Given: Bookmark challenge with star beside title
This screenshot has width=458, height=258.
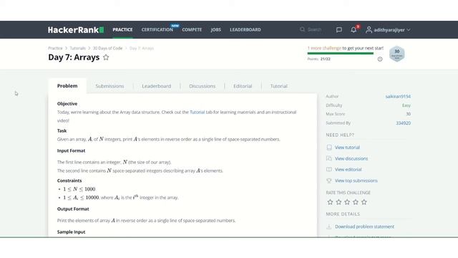Looking at the screenshot, I should [x=106, y=57].
